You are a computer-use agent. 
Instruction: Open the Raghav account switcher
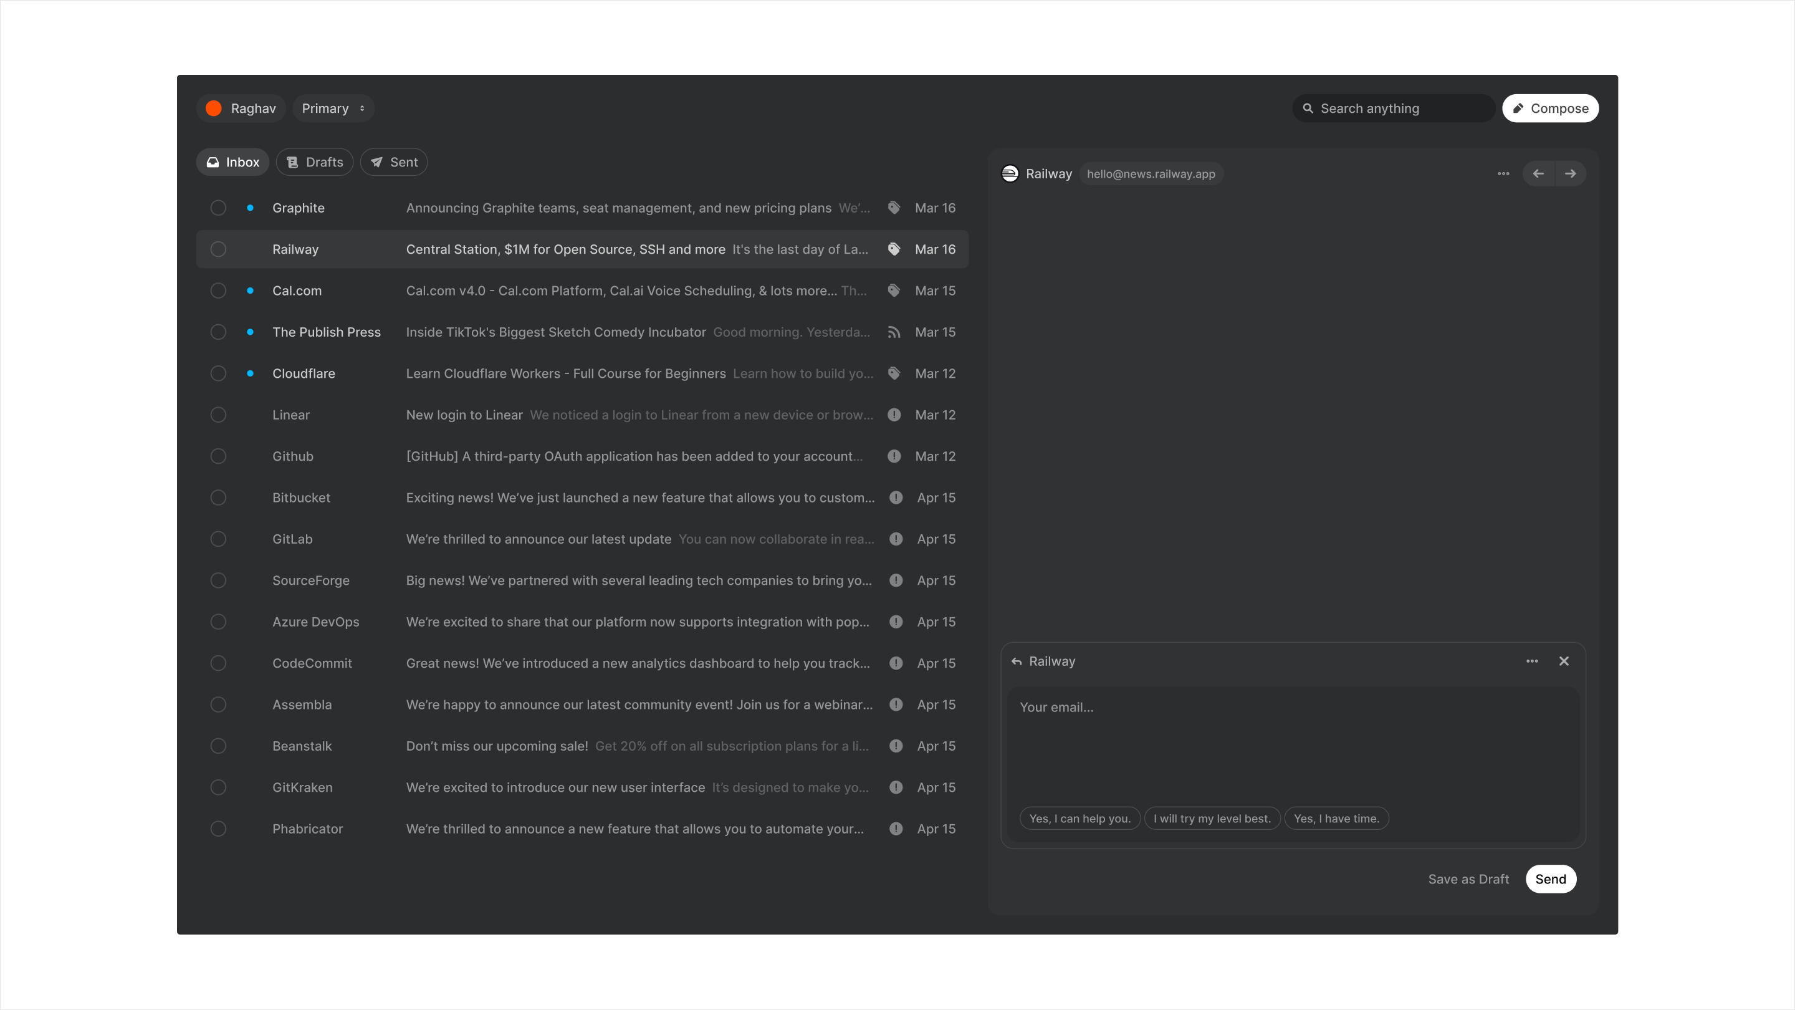click(x=241, y=108)
